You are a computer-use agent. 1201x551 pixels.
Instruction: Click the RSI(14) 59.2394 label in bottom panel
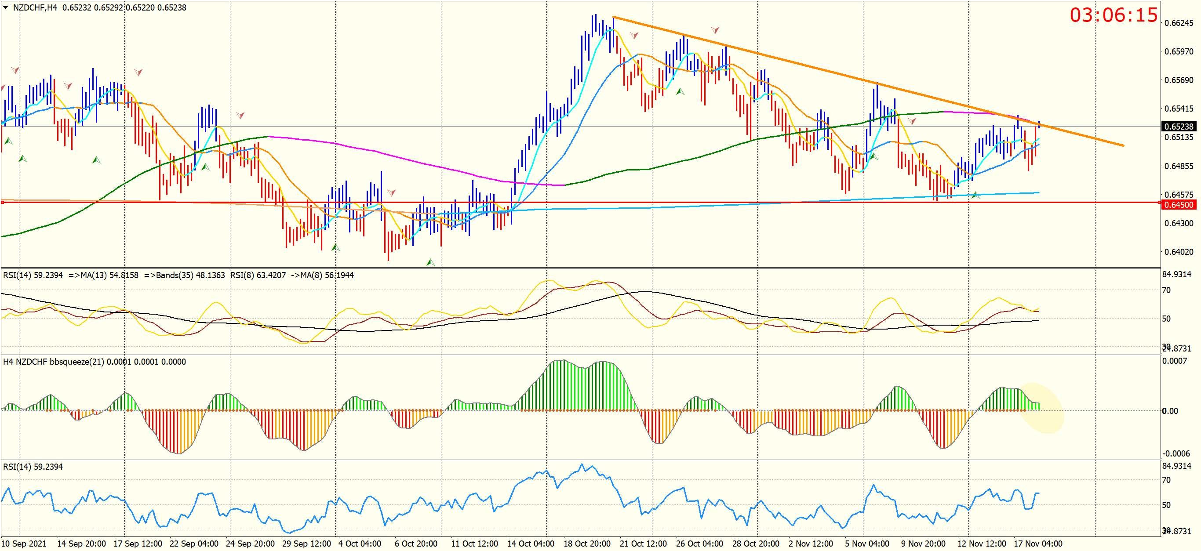[x=33, y=467]
